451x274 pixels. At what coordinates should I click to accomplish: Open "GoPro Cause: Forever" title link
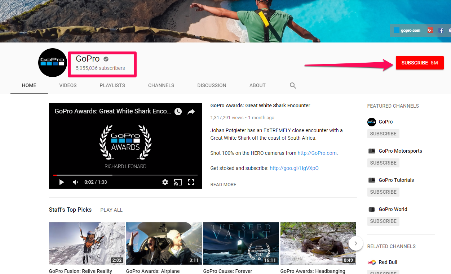click(x=228, y=271)
